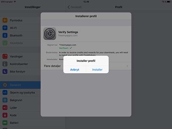Screen dimensions: 172x129
Task: Open Flymodus settings row
Action: click(20, 20)
